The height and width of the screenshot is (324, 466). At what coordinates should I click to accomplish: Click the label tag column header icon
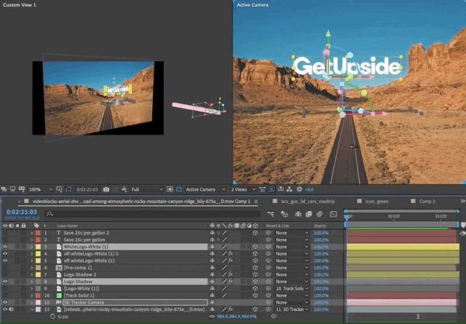coord(36,226)
